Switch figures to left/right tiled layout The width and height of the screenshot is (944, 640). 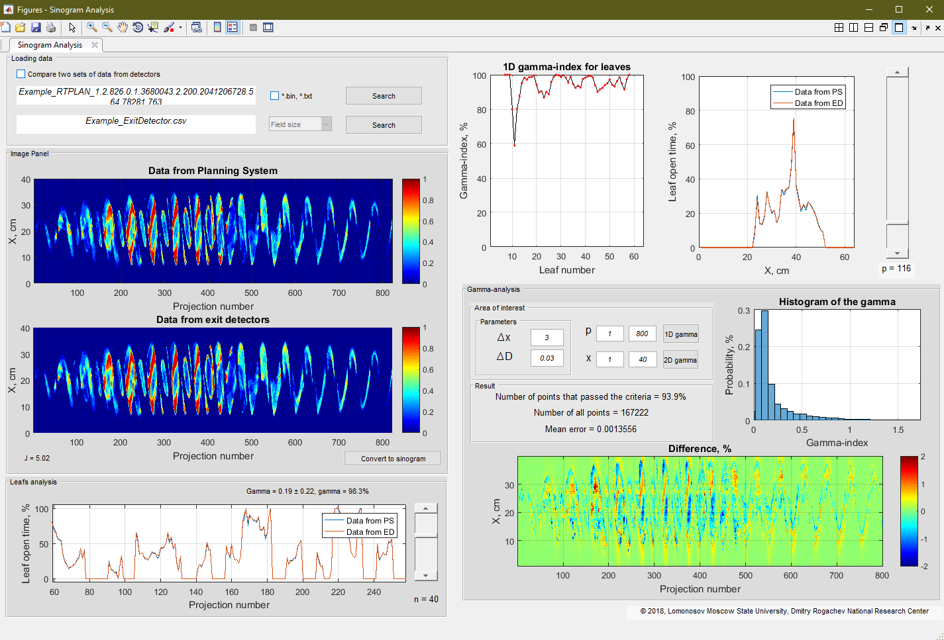[854, 27]
